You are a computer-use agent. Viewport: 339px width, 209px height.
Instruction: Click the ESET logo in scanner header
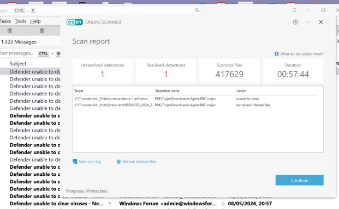point(75,22)
